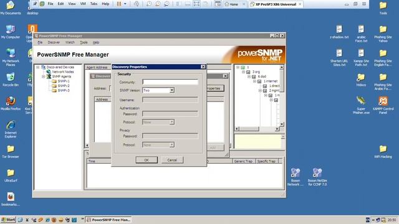Focus the Community input field
Screen dimensions: 399x224
tap(170, 82)
